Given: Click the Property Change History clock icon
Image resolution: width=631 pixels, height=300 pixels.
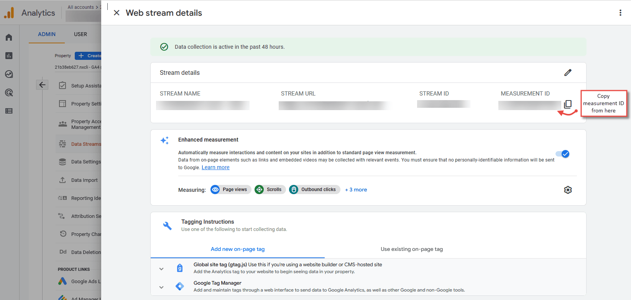Looking at the screenshot, I should pos(62,234).
